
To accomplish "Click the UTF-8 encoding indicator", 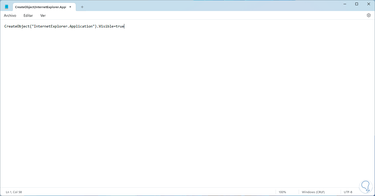I will point(348,192).
